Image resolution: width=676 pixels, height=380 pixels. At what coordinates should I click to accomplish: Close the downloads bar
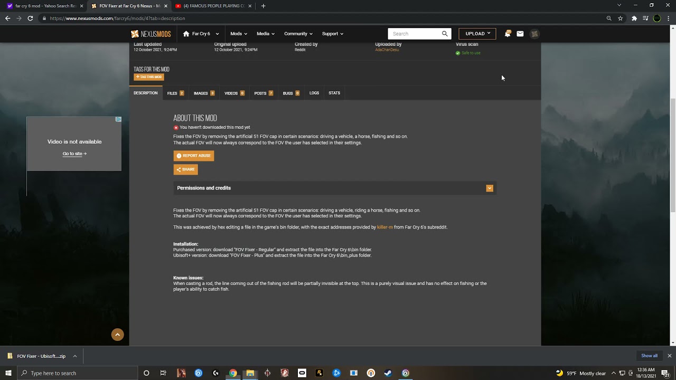[x=669, y=356]
